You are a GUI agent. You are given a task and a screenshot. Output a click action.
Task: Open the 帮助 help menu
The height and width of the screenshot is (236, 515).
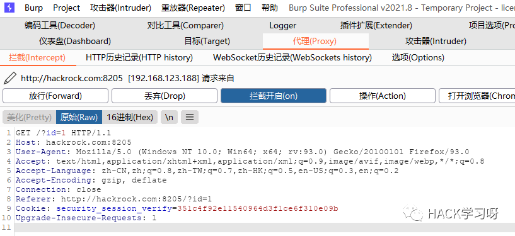coord(270,8)
